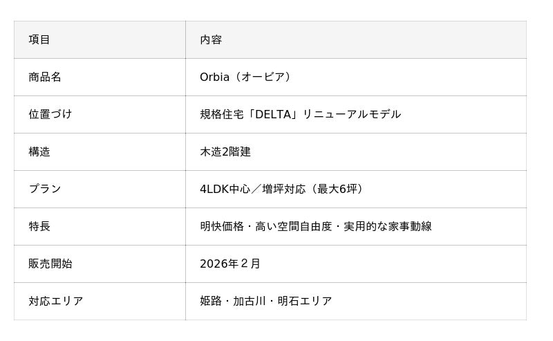Click the 高い空間自由度 text
The image size is (553, 341).
point(295,226)
